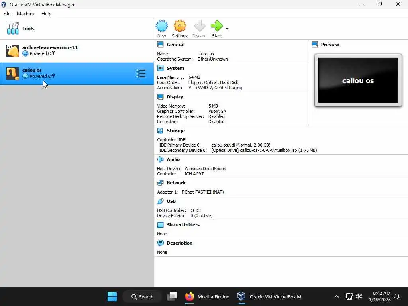Viewport: 408px width, 306px height.
Task: Click the archiveteam-warrior-4.1 VM icon
Action: 13,51
